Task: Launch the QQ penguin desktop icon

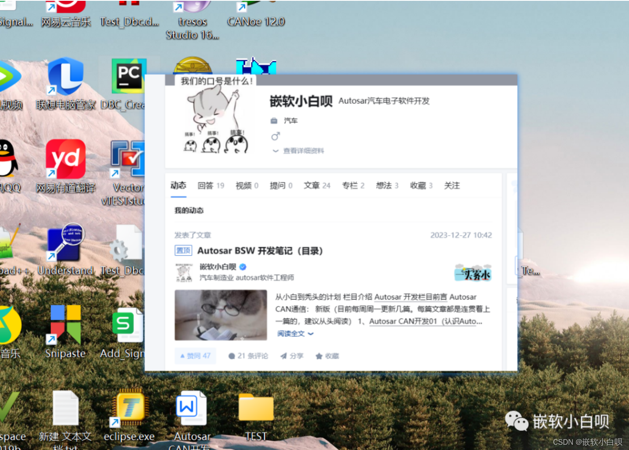Action: (9, 166)
